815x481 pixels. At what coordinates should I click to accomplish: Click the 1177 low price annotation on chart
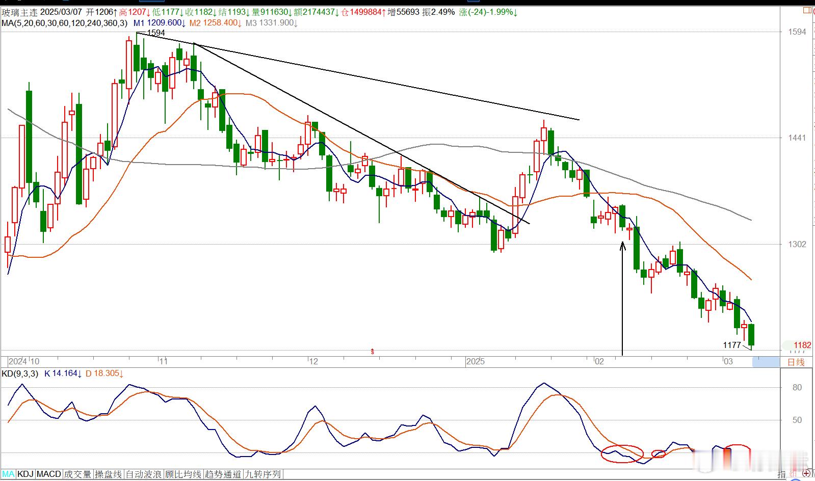click(732, 345)
